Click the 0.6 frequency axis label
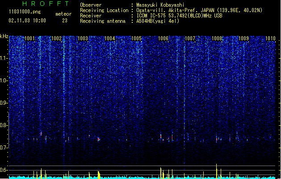This screenshot has width=281, height=179. tap(4, 170)
